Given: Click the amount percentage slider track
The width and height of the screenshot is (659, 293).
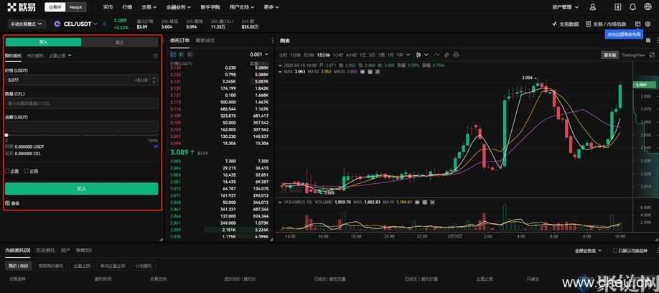Looking at the screenshot, I should click(x=81, y=134).
